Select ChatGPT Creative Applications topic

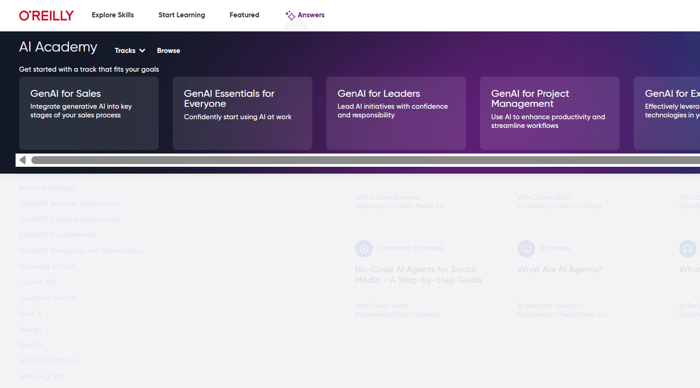click(x=69, y=219)
